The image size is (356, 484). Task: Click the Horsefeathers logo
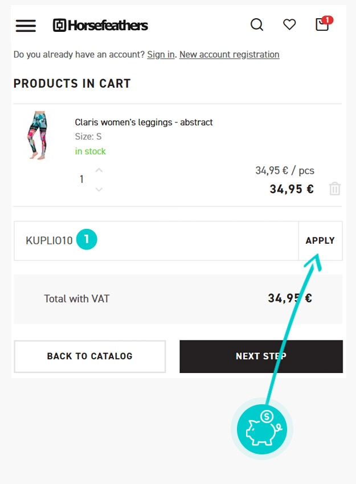100,25
